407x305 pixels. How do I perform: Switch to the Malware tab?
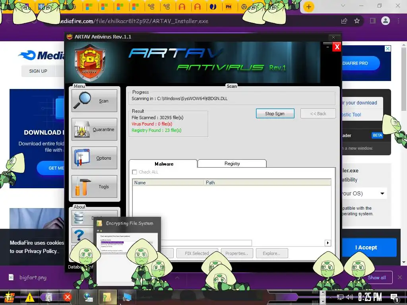pos(163,164)
